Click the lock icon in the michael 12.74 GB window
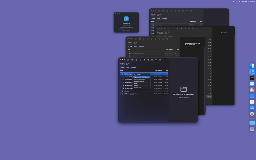The image size is (256, 160). pyautogui.click(x=175, y=11)
